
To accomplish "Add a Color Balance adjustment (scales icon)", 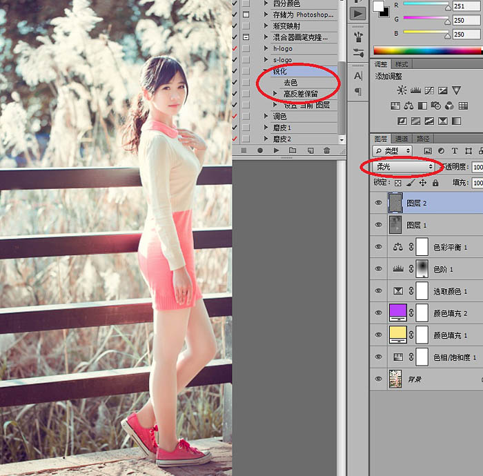I will pyautogui.click(x=409, y=106).
